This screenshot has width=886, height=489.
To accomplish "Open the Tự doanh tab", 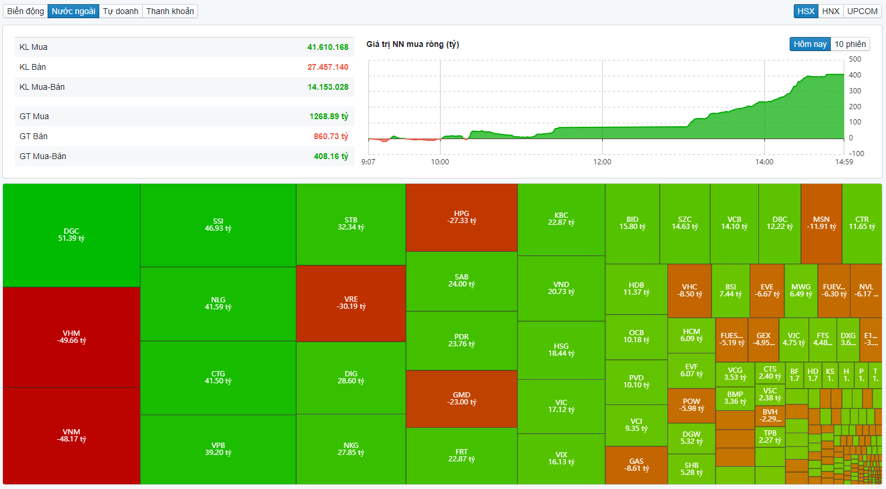I will [120, 11].
